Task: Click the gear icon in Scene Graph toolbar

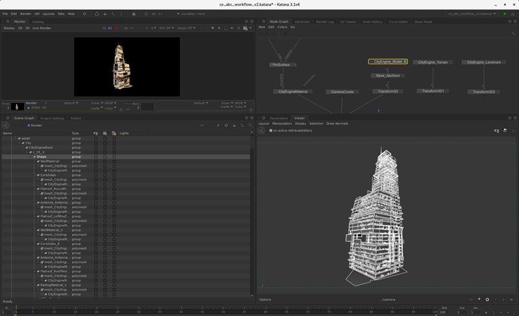Action: pyautogui.click(x=226, y=125)
